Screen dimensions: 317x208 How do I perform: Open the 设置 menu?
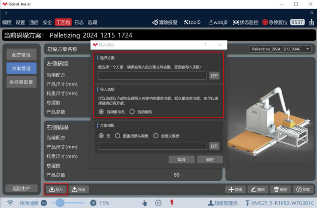point(20,22)
